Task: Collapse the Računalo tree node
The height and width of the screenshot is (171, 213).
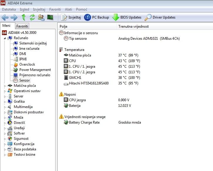Action: pyautogui.click(x=5, y=38)
